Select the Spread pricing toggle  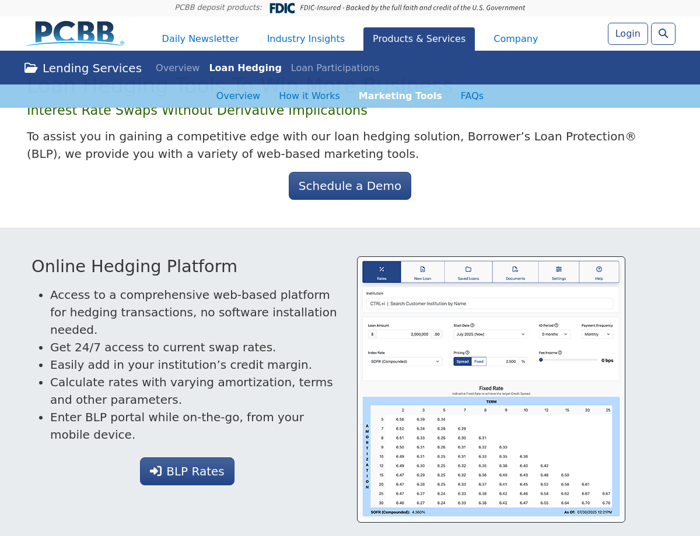click(x=462, y=361)
